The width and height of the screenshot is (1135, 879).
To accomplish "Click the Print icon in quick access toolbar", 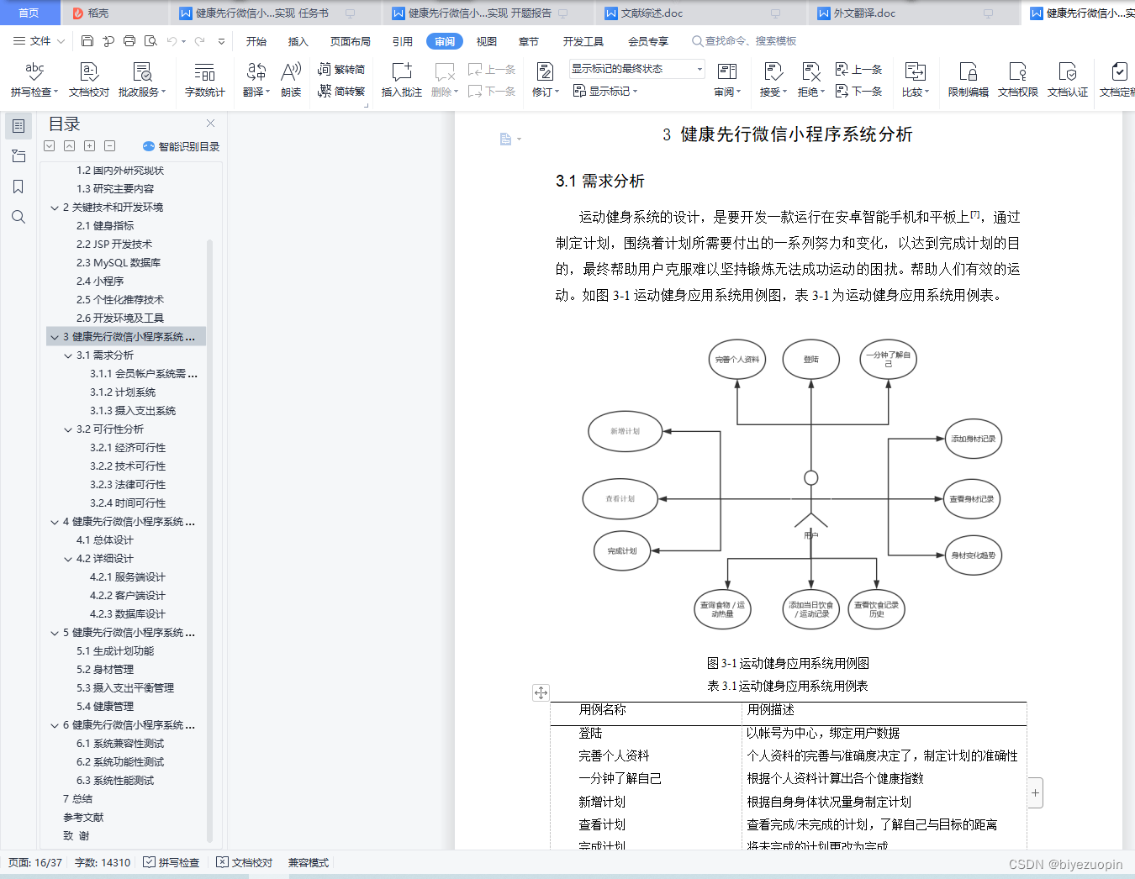I will click(129, 40).
